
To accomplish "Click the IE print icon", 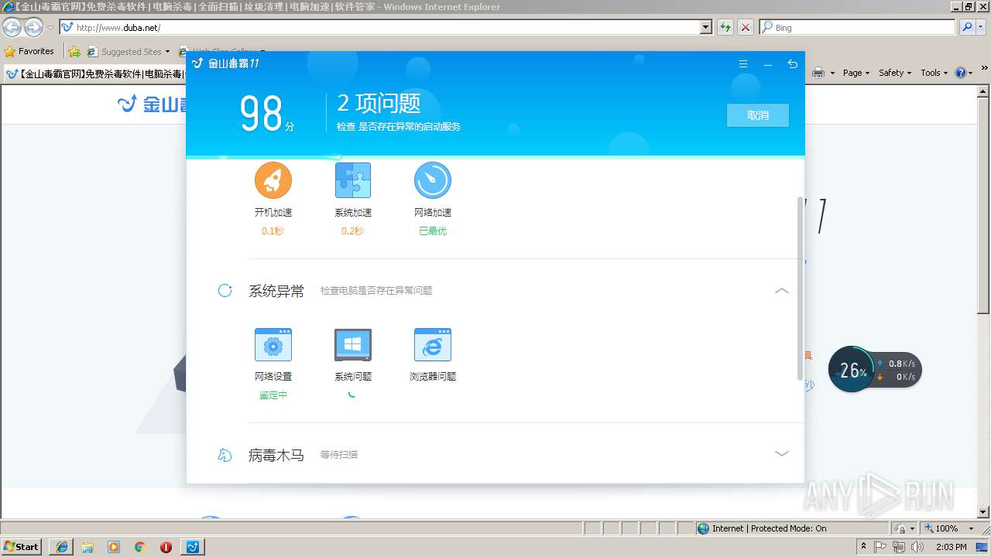I will pyautogui.click(x=818, y=73).
